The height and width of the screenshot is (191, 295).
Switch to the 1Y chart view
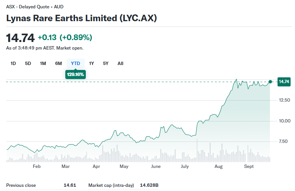pos(91,64)
